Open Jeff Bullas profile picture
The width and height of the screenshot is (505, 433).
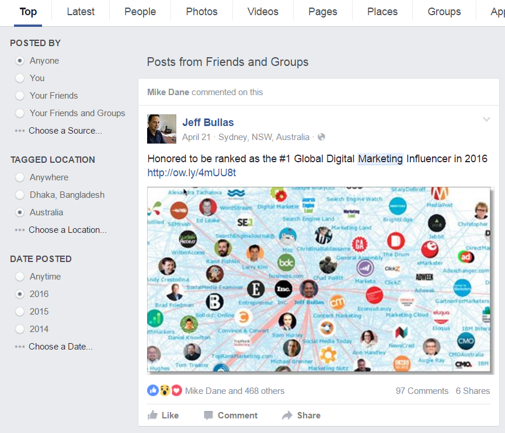point(162,129)
